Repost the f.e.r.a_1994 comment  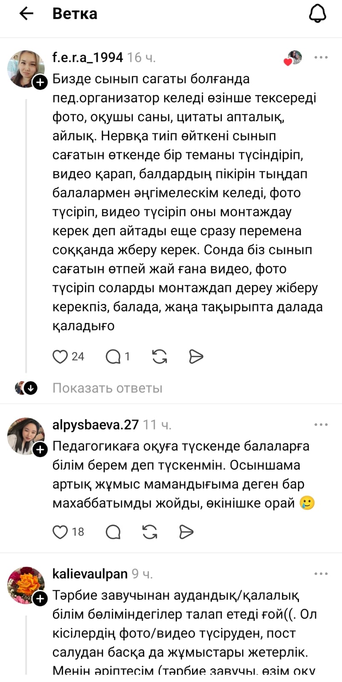click(159, 357)
